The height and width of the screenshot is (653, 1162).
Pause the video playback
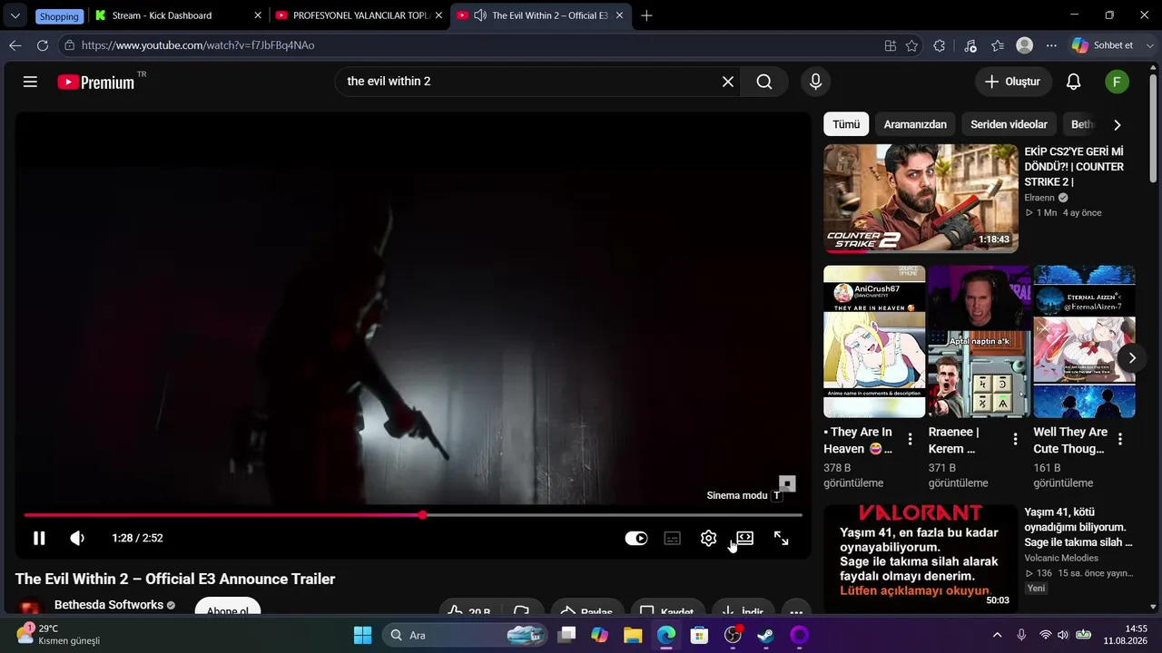tap(39, 538)
